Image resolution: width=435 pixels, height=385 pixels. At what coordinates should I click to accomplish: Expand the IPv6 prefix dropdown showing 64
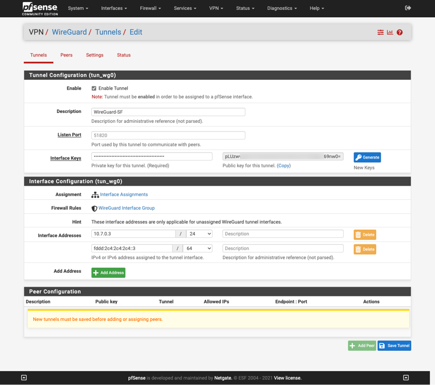tap(199, 248)
